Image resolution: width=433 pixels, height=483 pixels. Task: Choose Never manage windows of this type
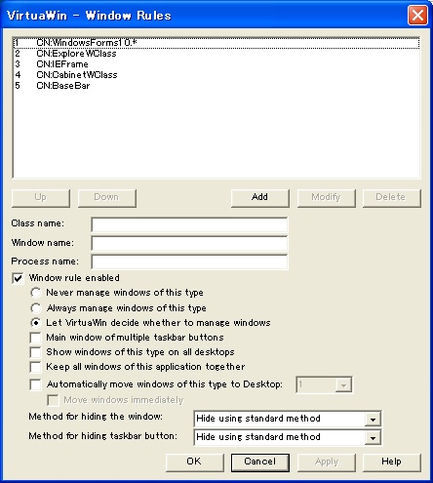click(x=36, y=293)
